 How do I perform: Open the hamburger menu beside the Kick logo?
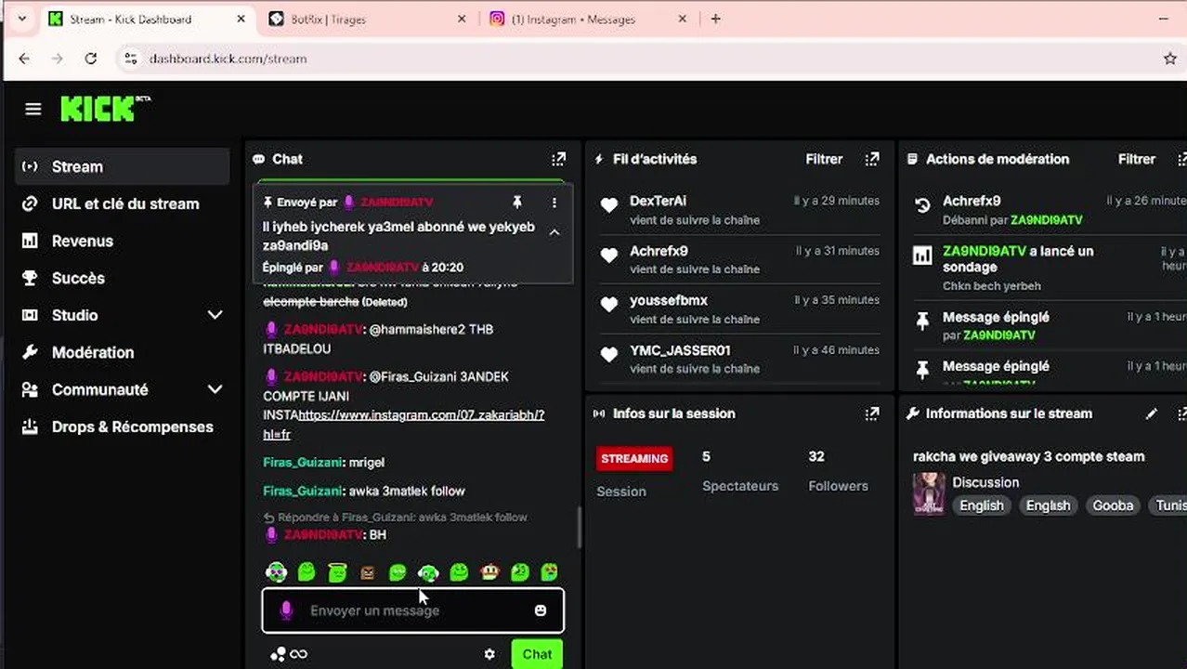pos(33,110)
